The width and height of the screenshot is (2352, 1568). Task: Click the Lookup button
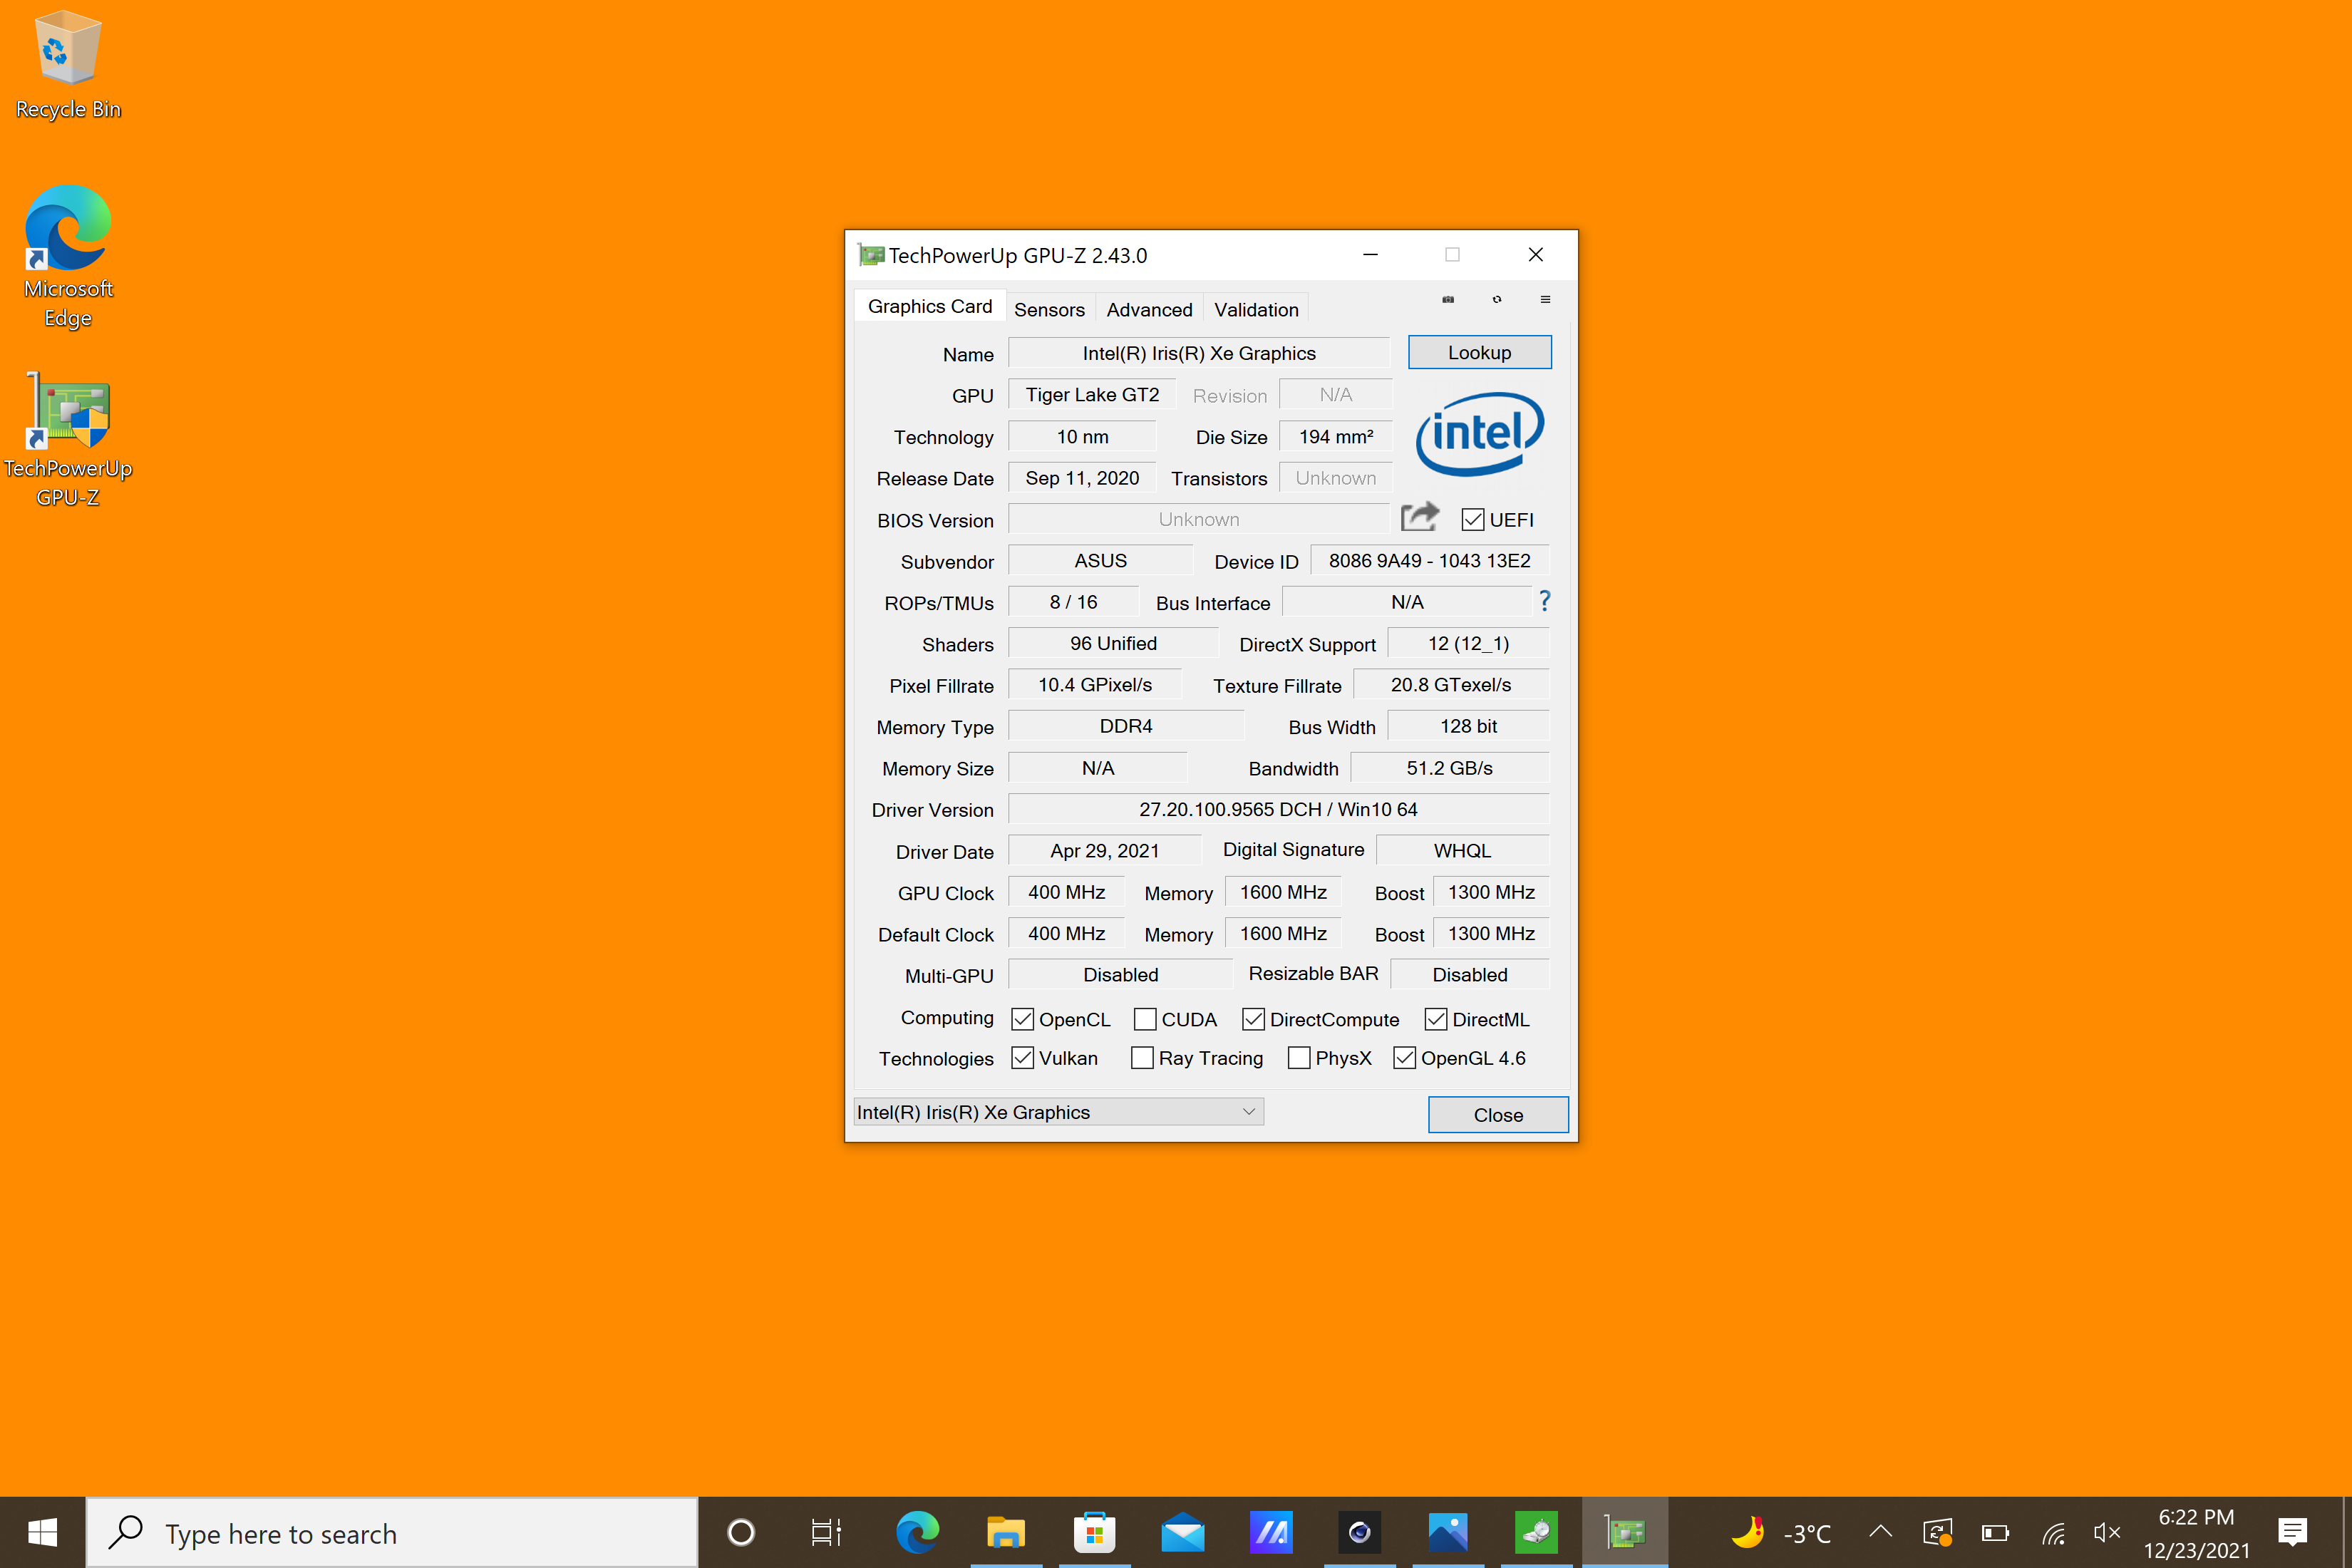(1479, 352)
